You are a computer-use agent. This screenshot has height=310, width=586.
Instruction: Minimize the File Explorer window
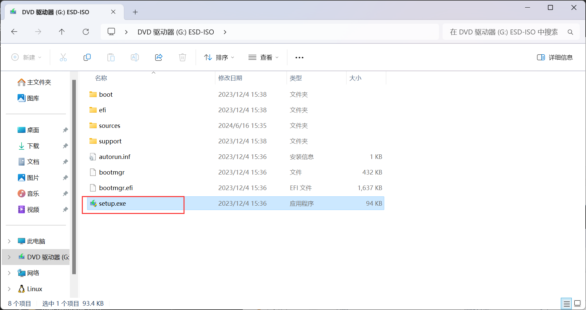[528, 7]
